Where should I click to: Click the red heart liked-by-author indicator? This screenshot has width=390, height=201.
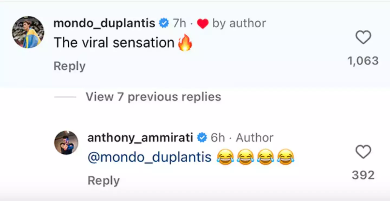pyautogui.click(x=203, y=23)
